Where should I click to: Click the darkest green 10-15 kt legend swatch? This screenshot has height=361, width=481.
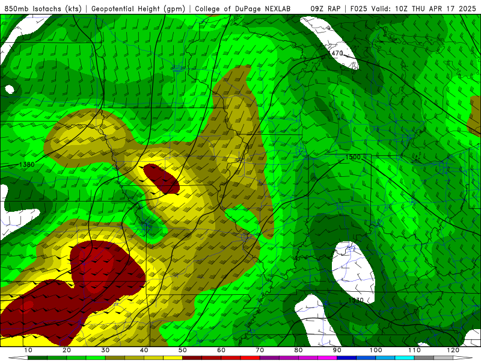tap(37, 358)
